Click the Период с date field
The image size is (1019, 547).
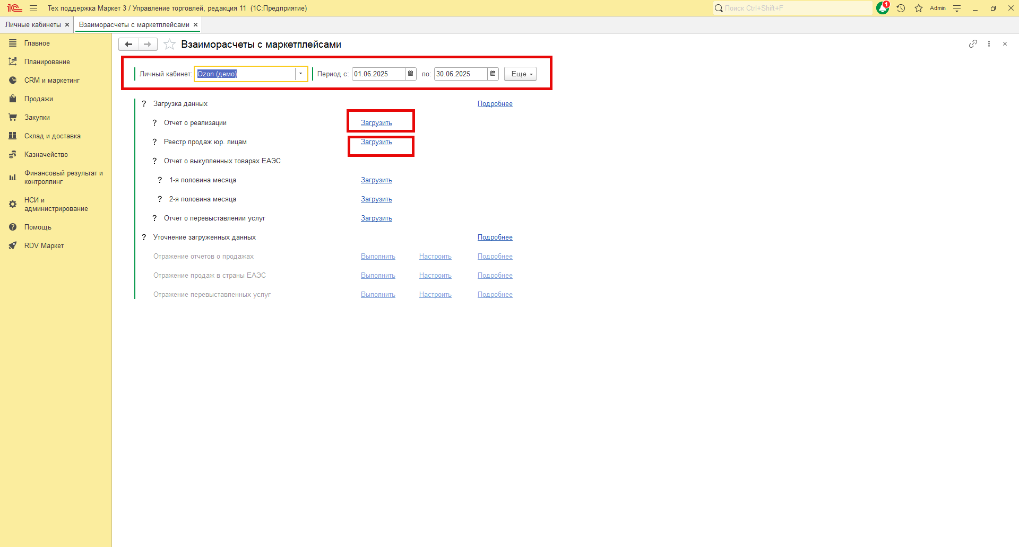coord(379,74)
